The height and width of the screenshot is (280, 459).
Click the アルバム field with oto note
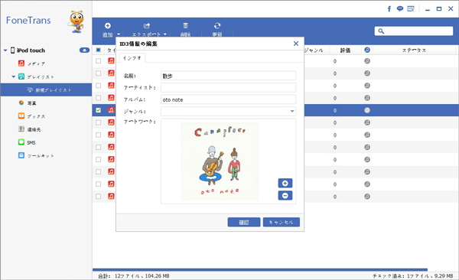coord(228,99)
